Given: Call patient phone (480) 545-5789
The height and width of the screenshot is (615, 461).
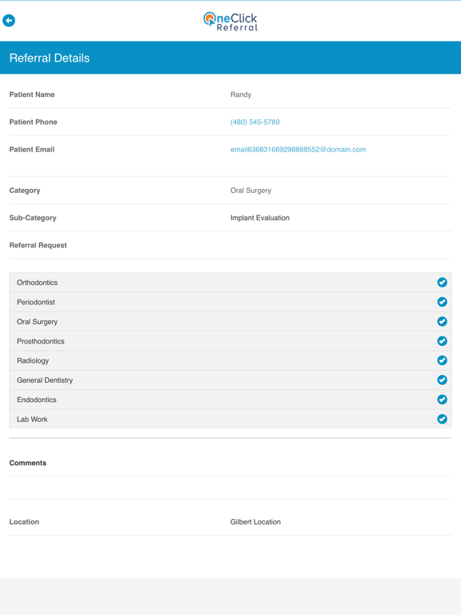Looking at the screenshot, I should click(x=255, y=122).
